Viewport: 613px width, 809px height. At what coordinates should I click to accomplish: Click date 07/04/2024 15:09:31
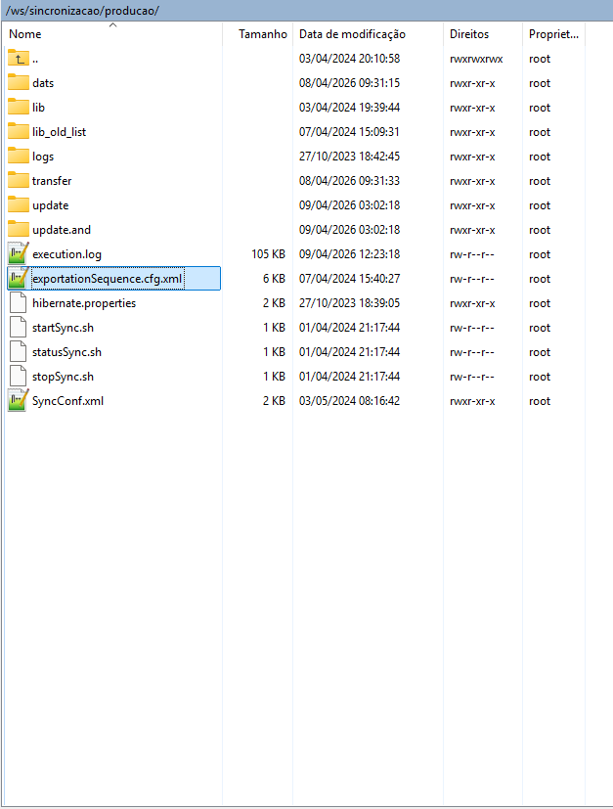coord(350,131)
